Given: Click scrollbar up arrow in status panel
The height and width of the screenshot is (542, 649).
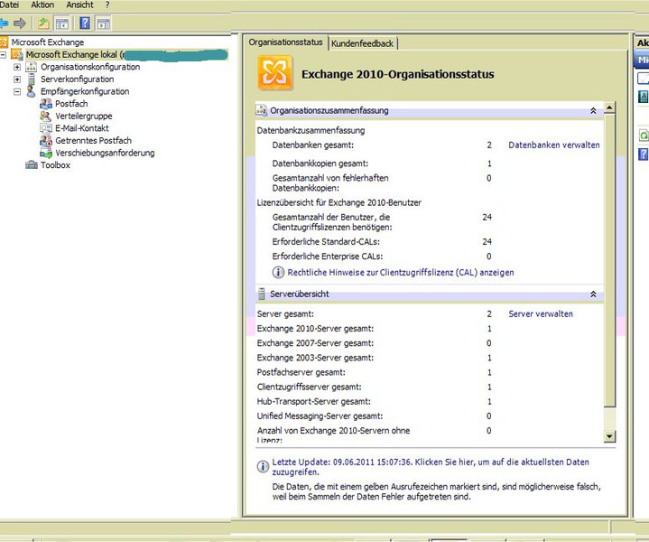Looking at the screenshot, I should click(609, 108).
